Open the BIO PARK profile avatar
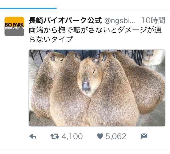This screenshot has width=170, height=154. tap(14, 26)
